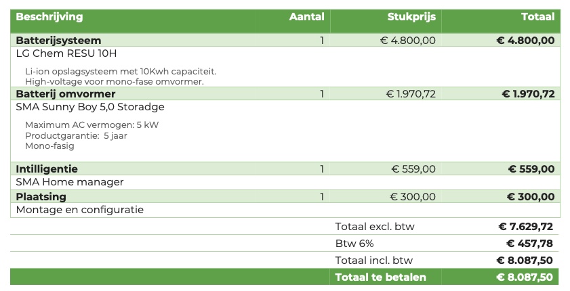Click the SMA Home manager text
The width and height of the screenshot is (570, 291).
(x=70, y=182)
